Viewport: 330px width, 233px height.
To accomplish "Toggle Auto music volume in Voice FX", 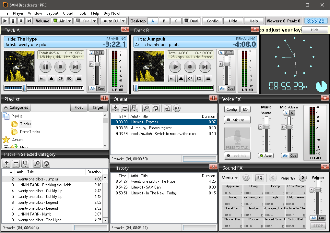I will point(266,156).
